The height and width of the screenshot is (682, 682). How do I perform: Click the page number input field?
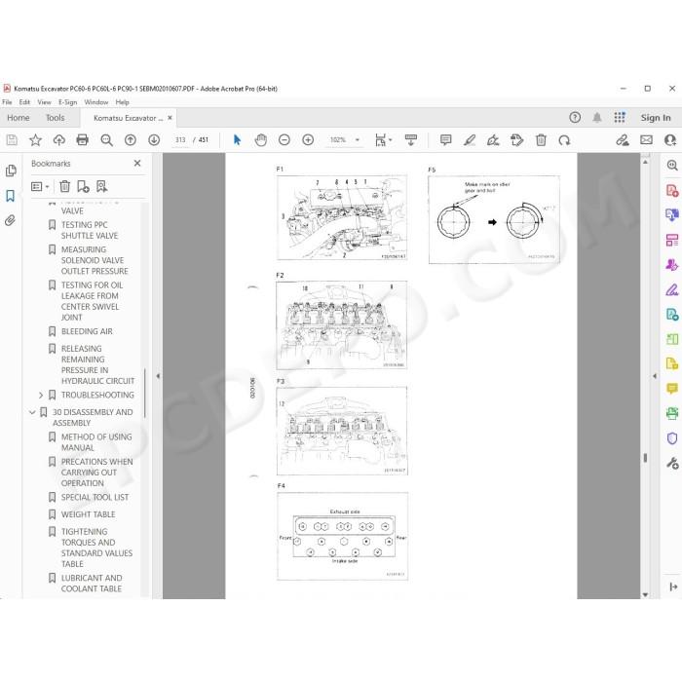[180, 139]
